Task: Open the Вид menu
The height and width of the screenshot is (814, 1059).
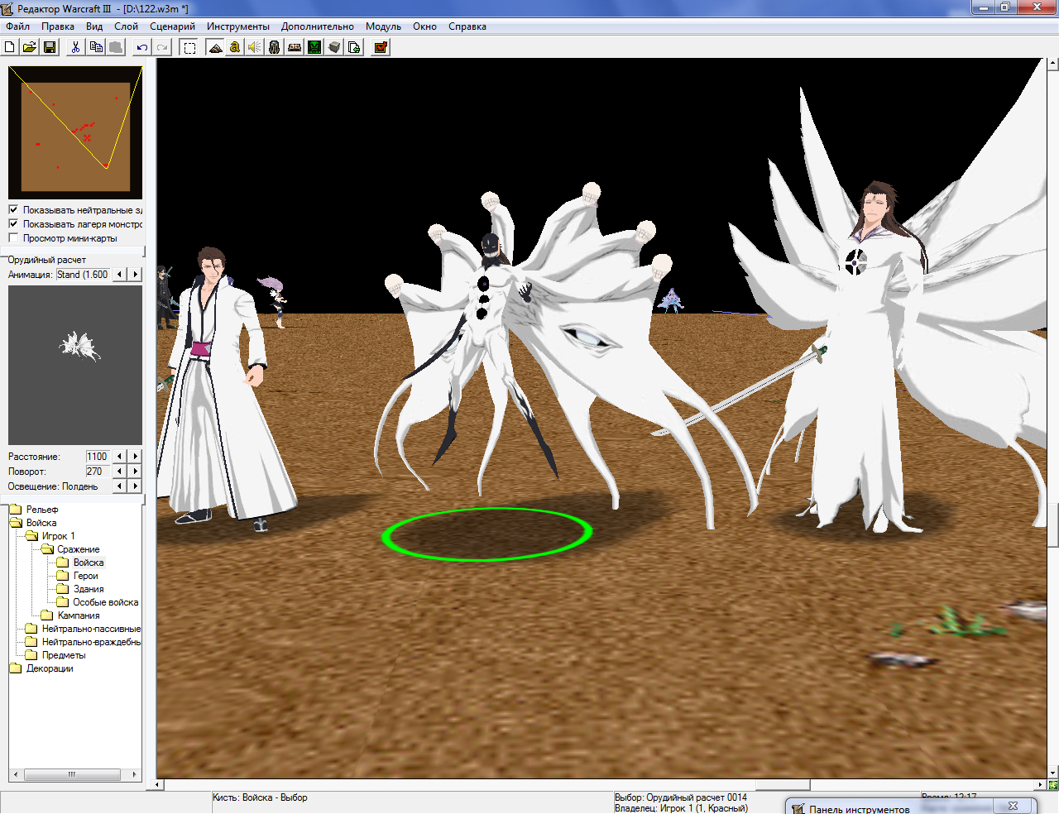Action: pyautogui.click(x=94, y=26)
